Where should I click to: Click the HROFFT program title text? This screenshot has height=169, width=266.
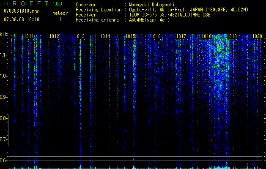click(26, 3)
